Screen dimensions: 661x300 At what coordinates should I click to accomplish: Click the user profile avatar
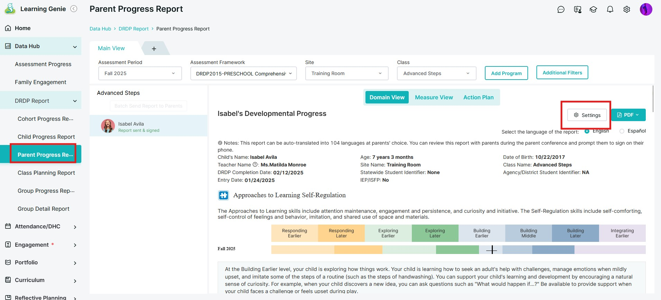(646, 9)
